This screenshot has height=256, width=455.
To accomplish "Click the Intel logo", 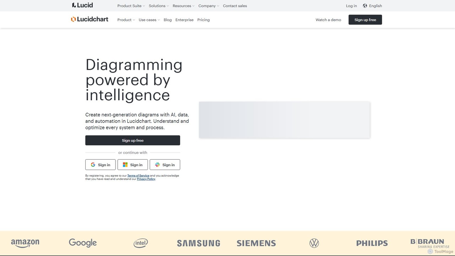I will pos(141,243).
